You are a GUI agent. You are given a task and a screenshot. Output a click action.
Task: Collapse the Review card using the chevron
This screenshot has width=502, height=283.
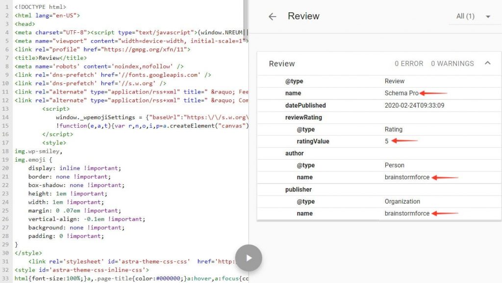tap(488, 63)
